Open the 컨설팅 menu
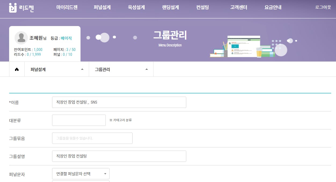This screenshot has height=182, width=336. coord(203,8)
